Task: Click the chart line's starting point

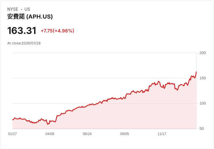Action: [13, 120]
